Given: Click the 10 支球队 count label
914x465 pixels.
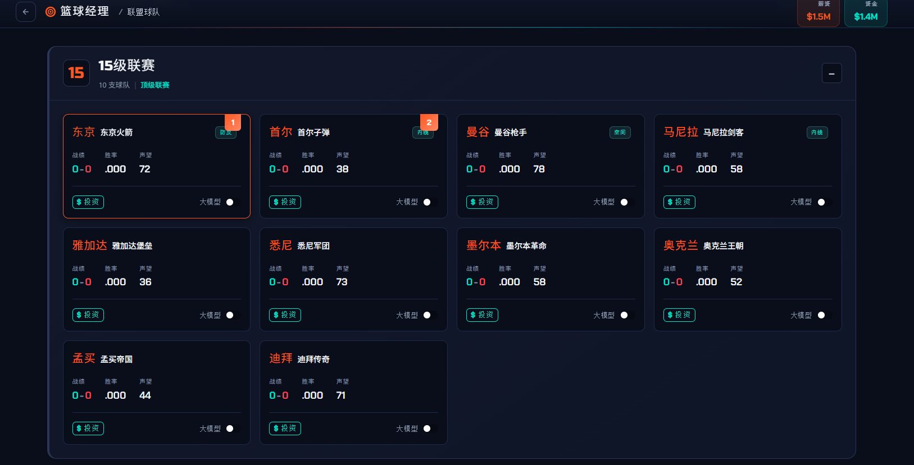Looking at the screenshot, I should tap(114, 85).
